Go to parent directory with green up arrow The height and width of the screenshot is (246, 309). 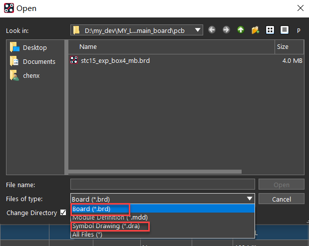click(241, 30)
